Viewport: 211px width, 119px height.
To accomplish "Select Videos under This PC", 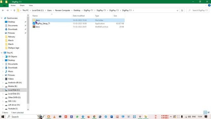I will [x=11, y=79].
